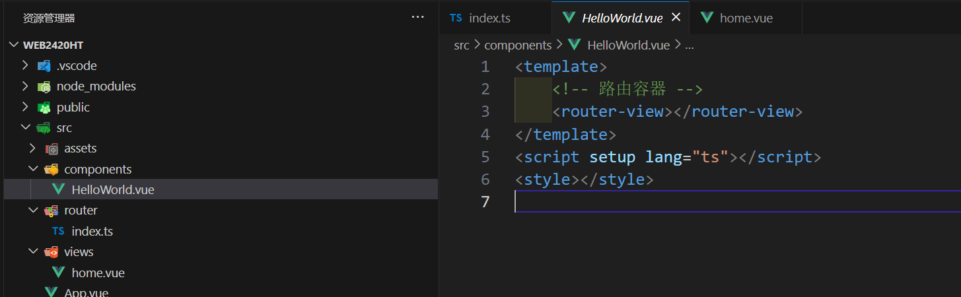Select src folder name in explorer
This screenshot has width=961, height=297.
coord(65,128)
